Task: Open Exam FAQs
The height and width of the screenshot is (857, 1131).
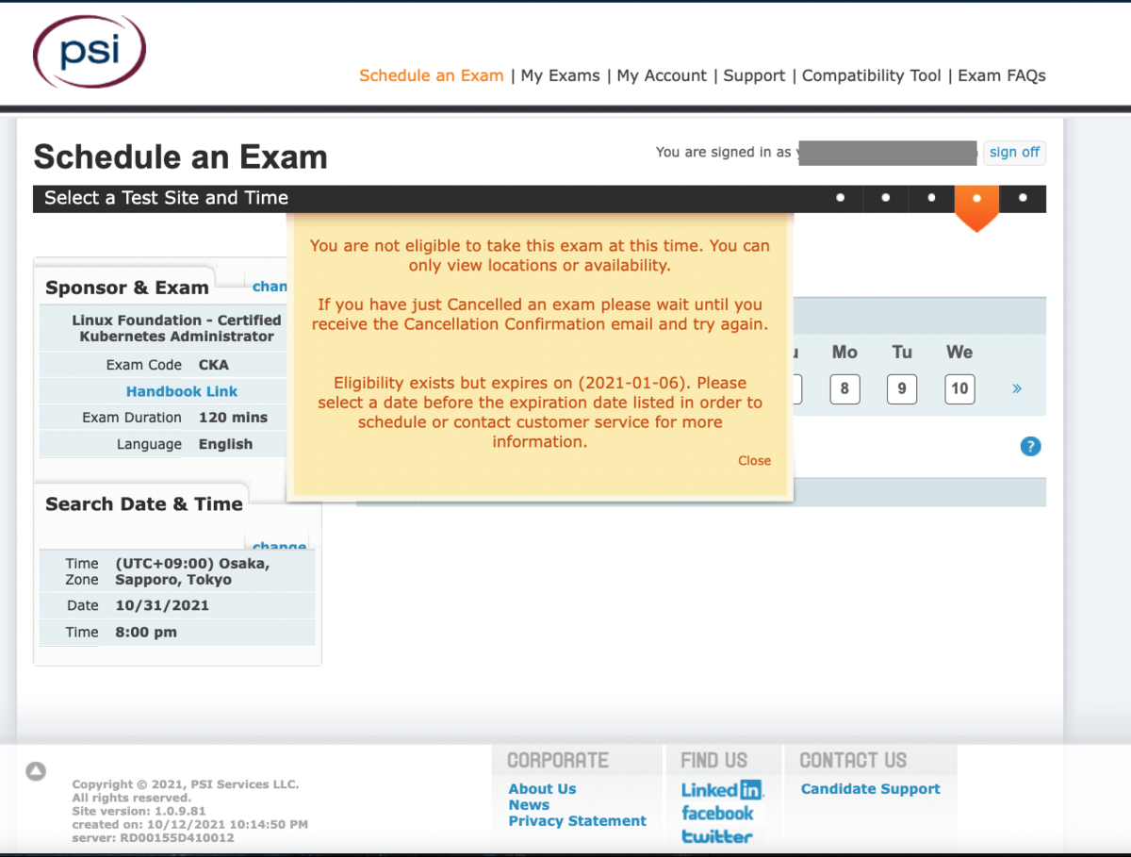Action: 1002,75
